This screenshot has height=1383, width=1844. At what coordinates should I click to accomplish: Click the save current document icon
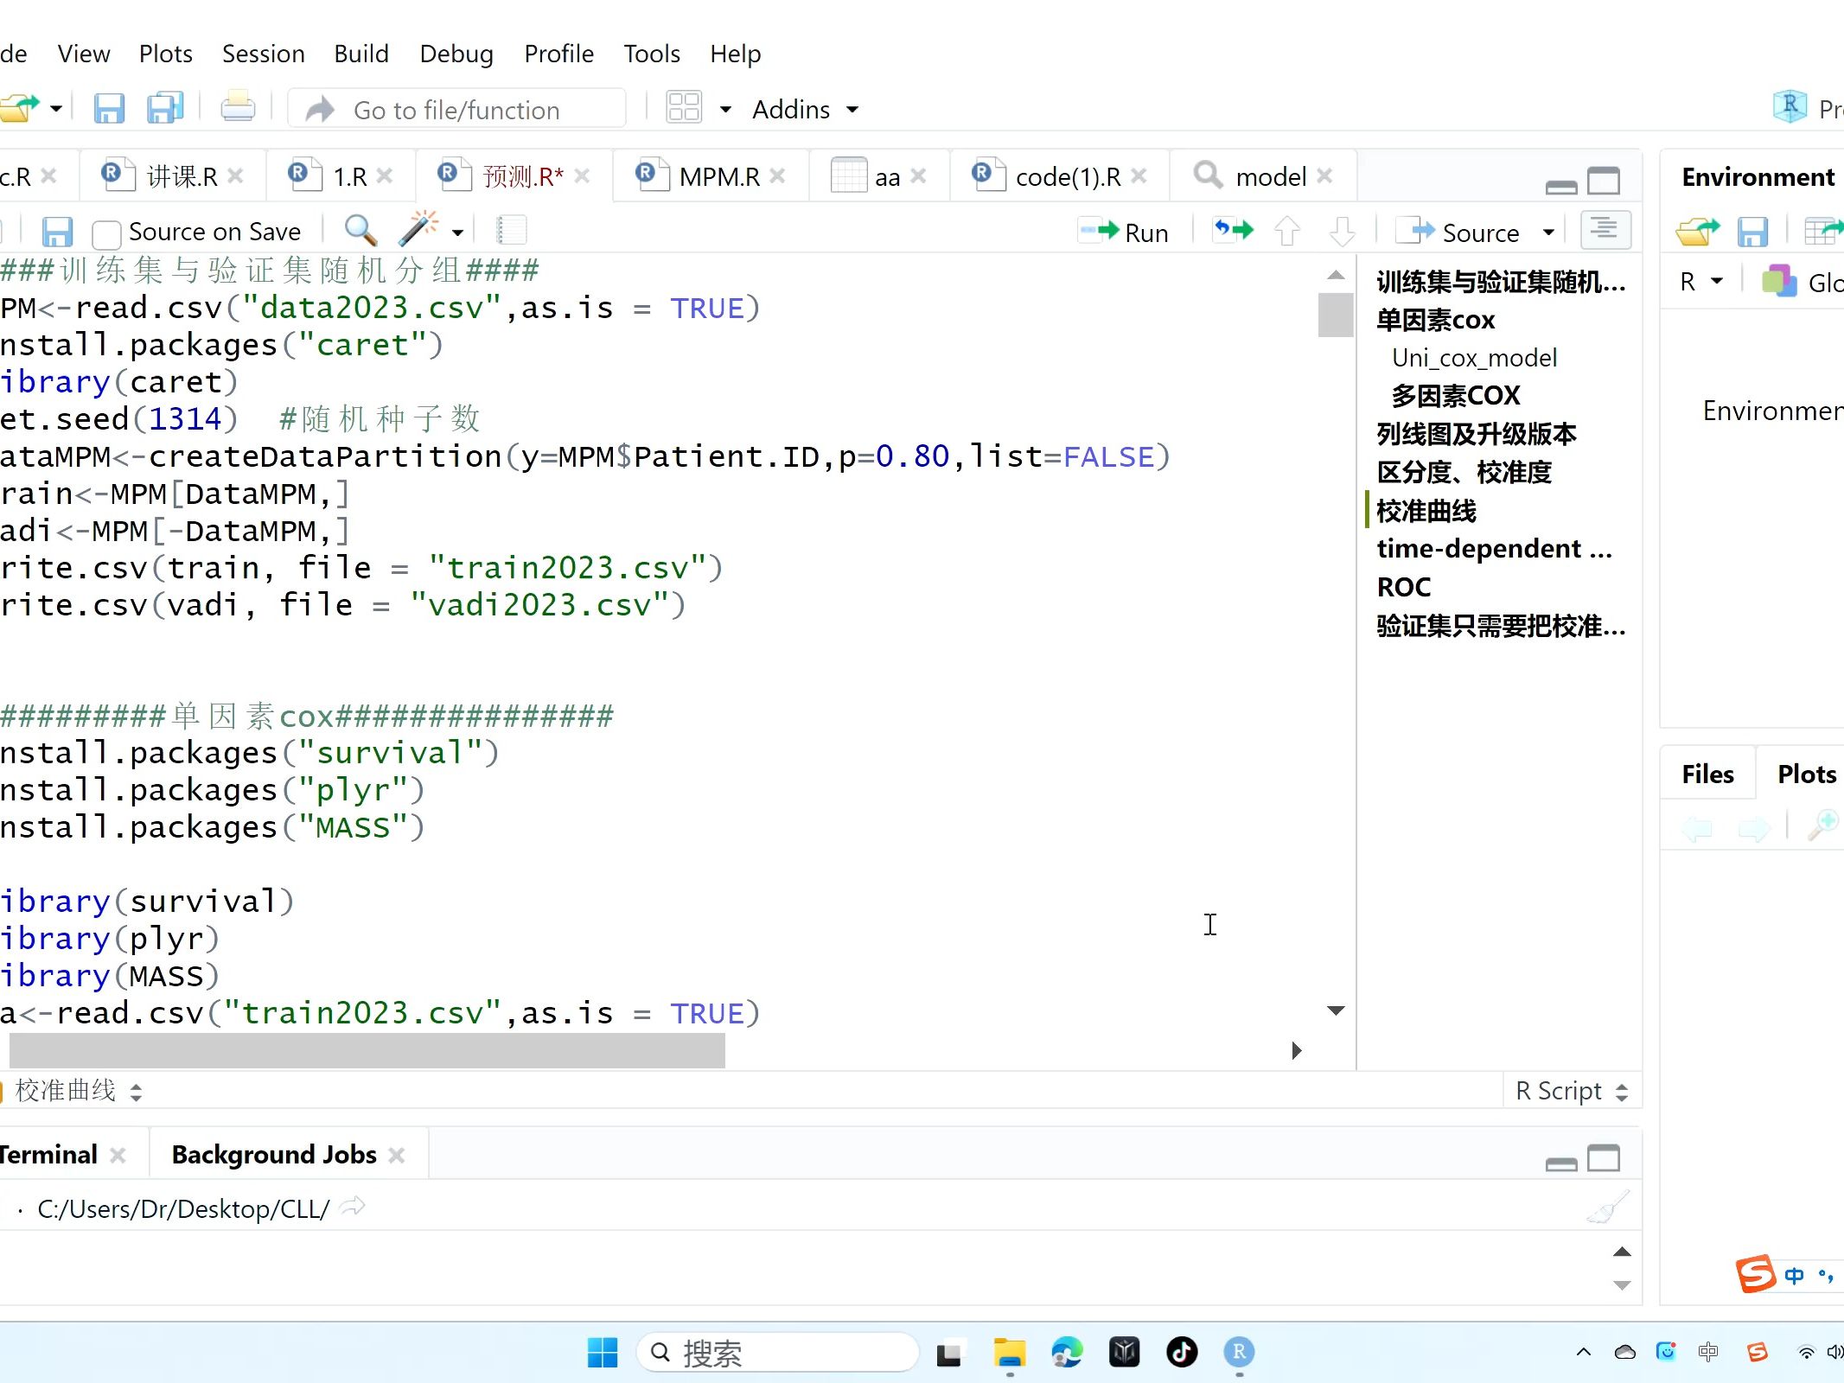pos(57,232)
